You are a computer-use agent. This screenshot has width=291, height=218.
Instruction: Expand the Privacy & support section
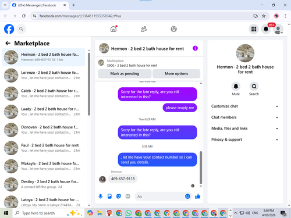(245, 140)
